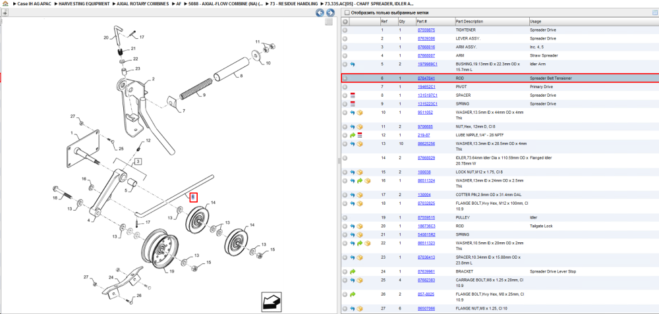Open part number 87647841 for ROD

(426, 78)
